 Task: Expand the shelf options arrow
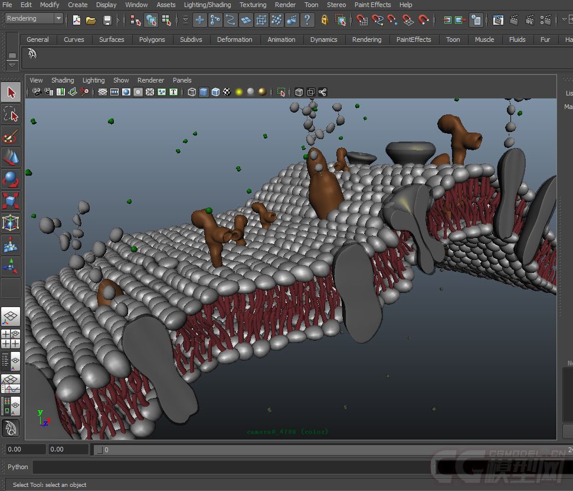tap(12, 65)
